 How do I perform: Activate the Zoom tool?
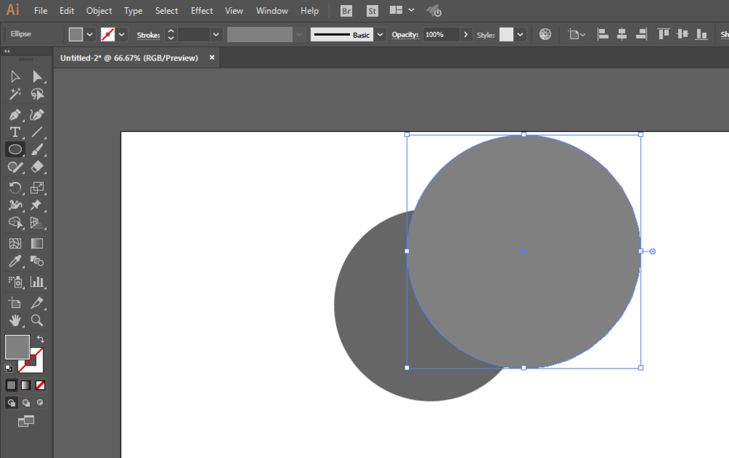[36, 320]
